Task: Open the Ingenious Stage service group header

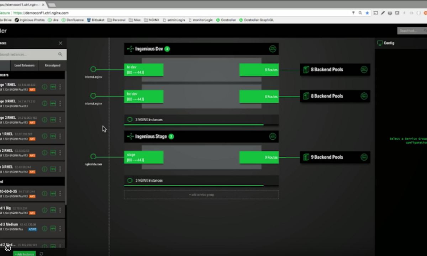Action: pyautogui.click(x=201, y=137)
